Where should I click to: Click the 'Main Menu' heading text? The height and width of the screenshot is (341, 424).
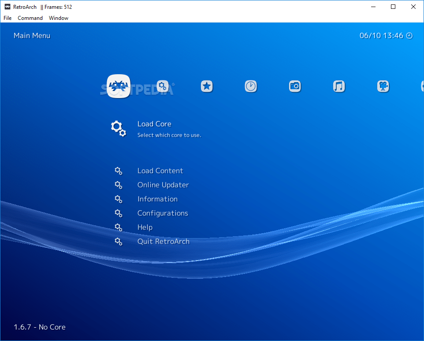tap(32, 35)
